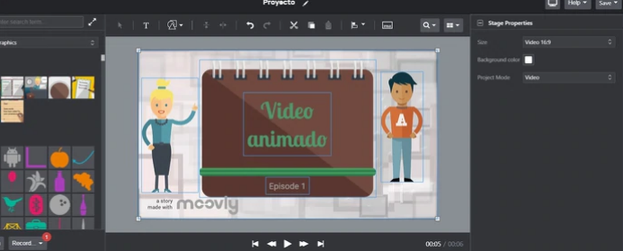Copy the selected object with the copy icon
The height and width of the screenshot is (251, 623).
click(311, 26)
